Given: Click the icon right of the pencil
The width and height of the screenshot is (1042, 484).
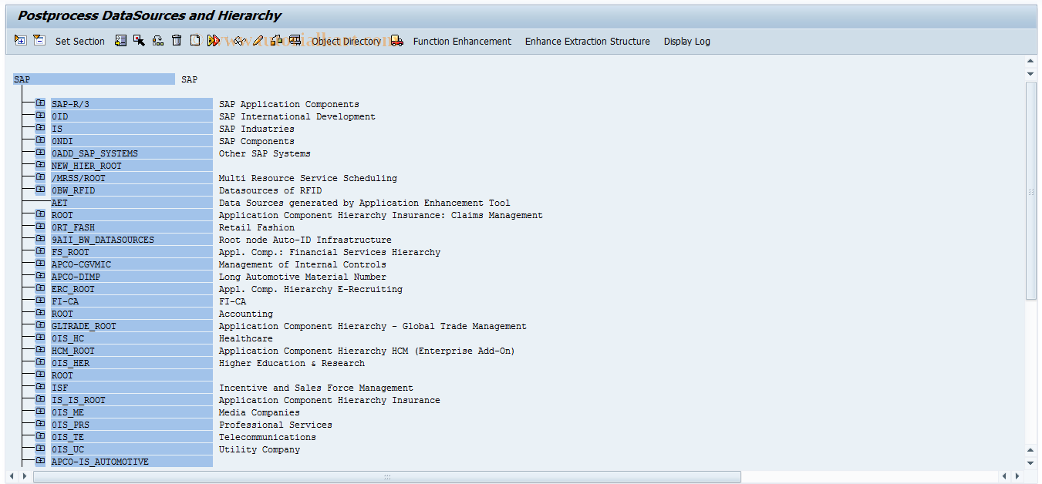Looking at the screenshot, I should pos(276,41).
